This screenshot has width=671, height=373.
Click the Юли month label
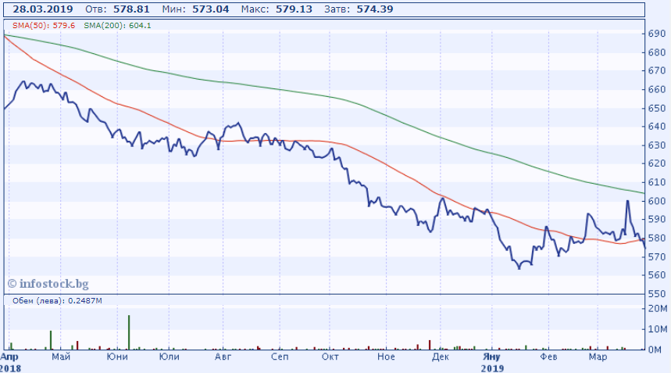(x=169, y=357)
